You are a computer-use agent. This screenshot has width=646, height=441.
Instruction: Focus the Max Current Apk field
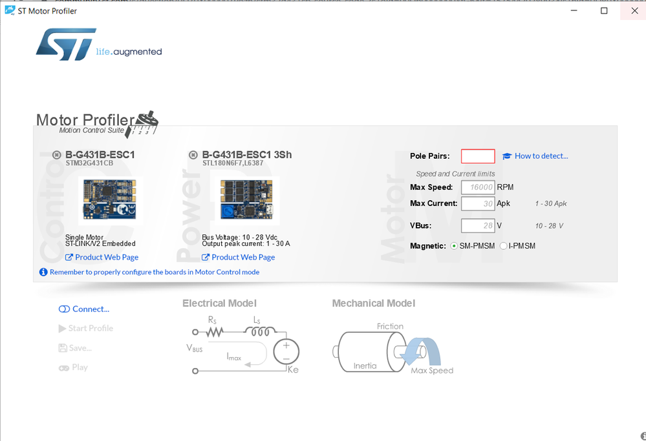pos(478,203)
